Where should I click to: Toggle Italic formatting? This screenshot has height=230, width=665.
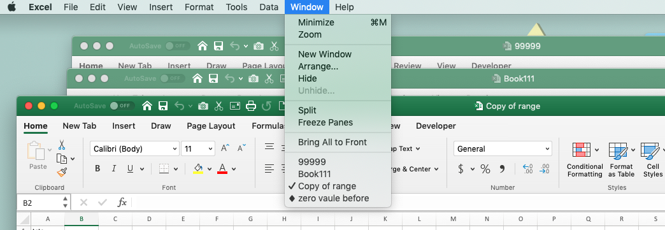[113, 169]
